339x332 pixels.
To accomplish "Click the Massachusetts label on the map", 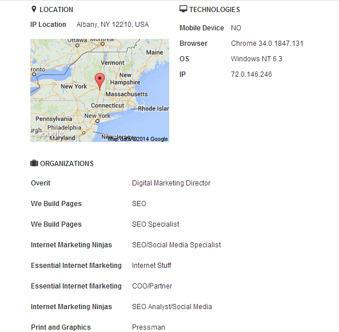I will (x=127, y=94).
